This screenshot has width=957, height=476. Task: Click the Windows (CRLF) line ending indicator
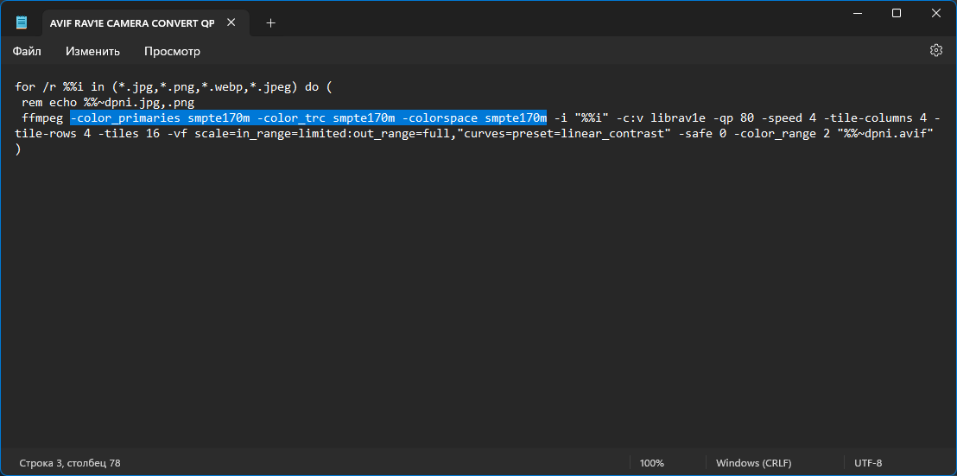[754, 463]
